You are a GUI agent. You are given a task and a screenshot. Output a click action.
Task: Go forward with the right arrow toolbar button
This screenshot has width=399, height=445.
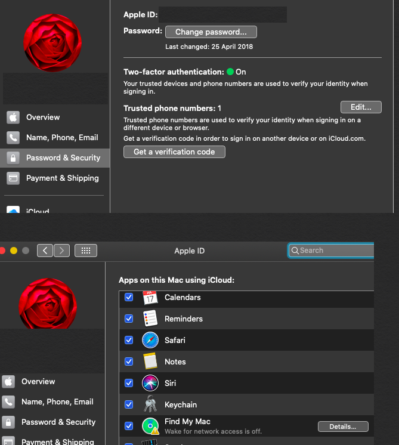click(61, 251)
